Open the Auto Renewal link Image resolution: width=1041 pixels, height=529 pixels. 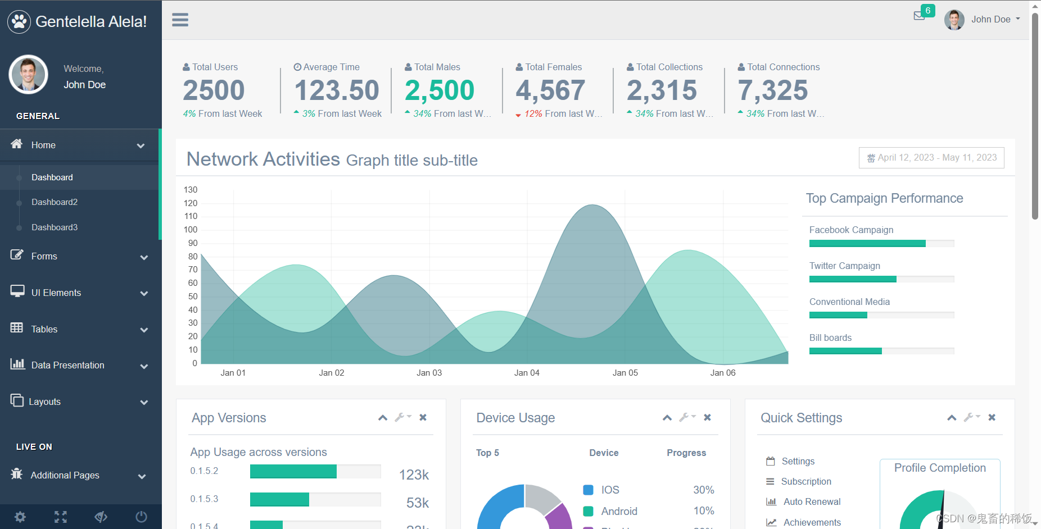click(812, 501)
